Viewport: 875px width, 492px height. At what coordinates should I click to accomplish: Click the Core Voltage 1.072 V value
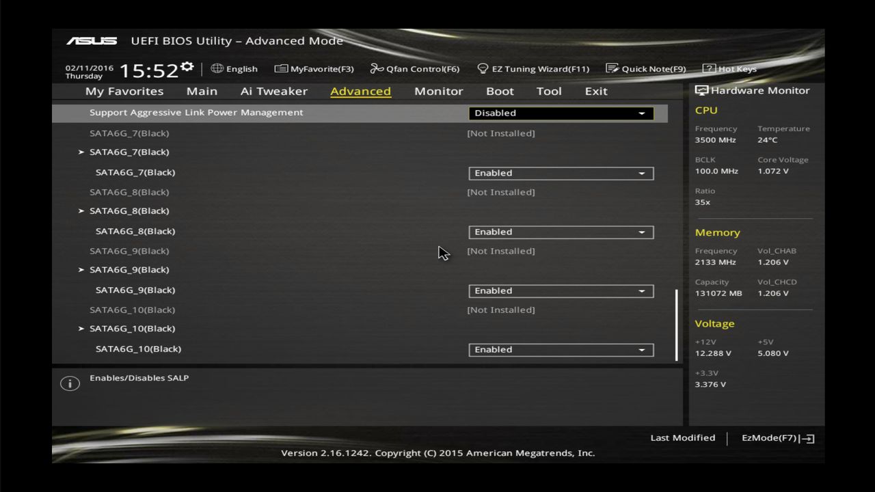click(x=773, y=172)
